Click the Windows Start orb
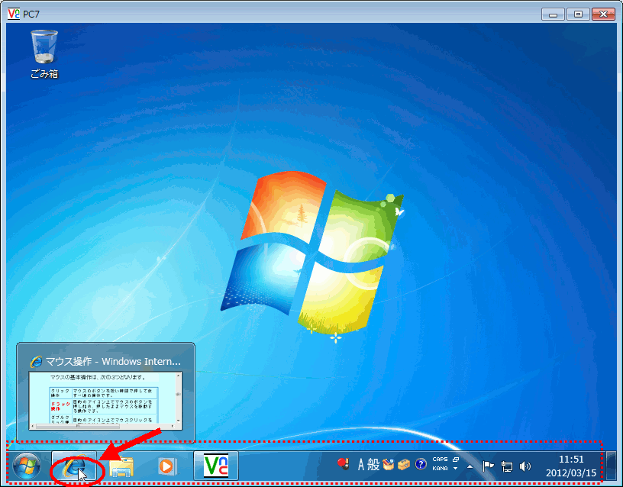The image size is (623, 487). pos(27,466)
